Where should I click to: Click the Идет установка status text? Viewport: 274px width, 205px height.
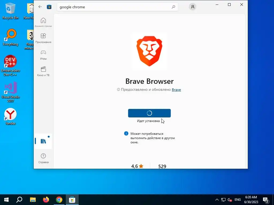click(x=148, y=121)
